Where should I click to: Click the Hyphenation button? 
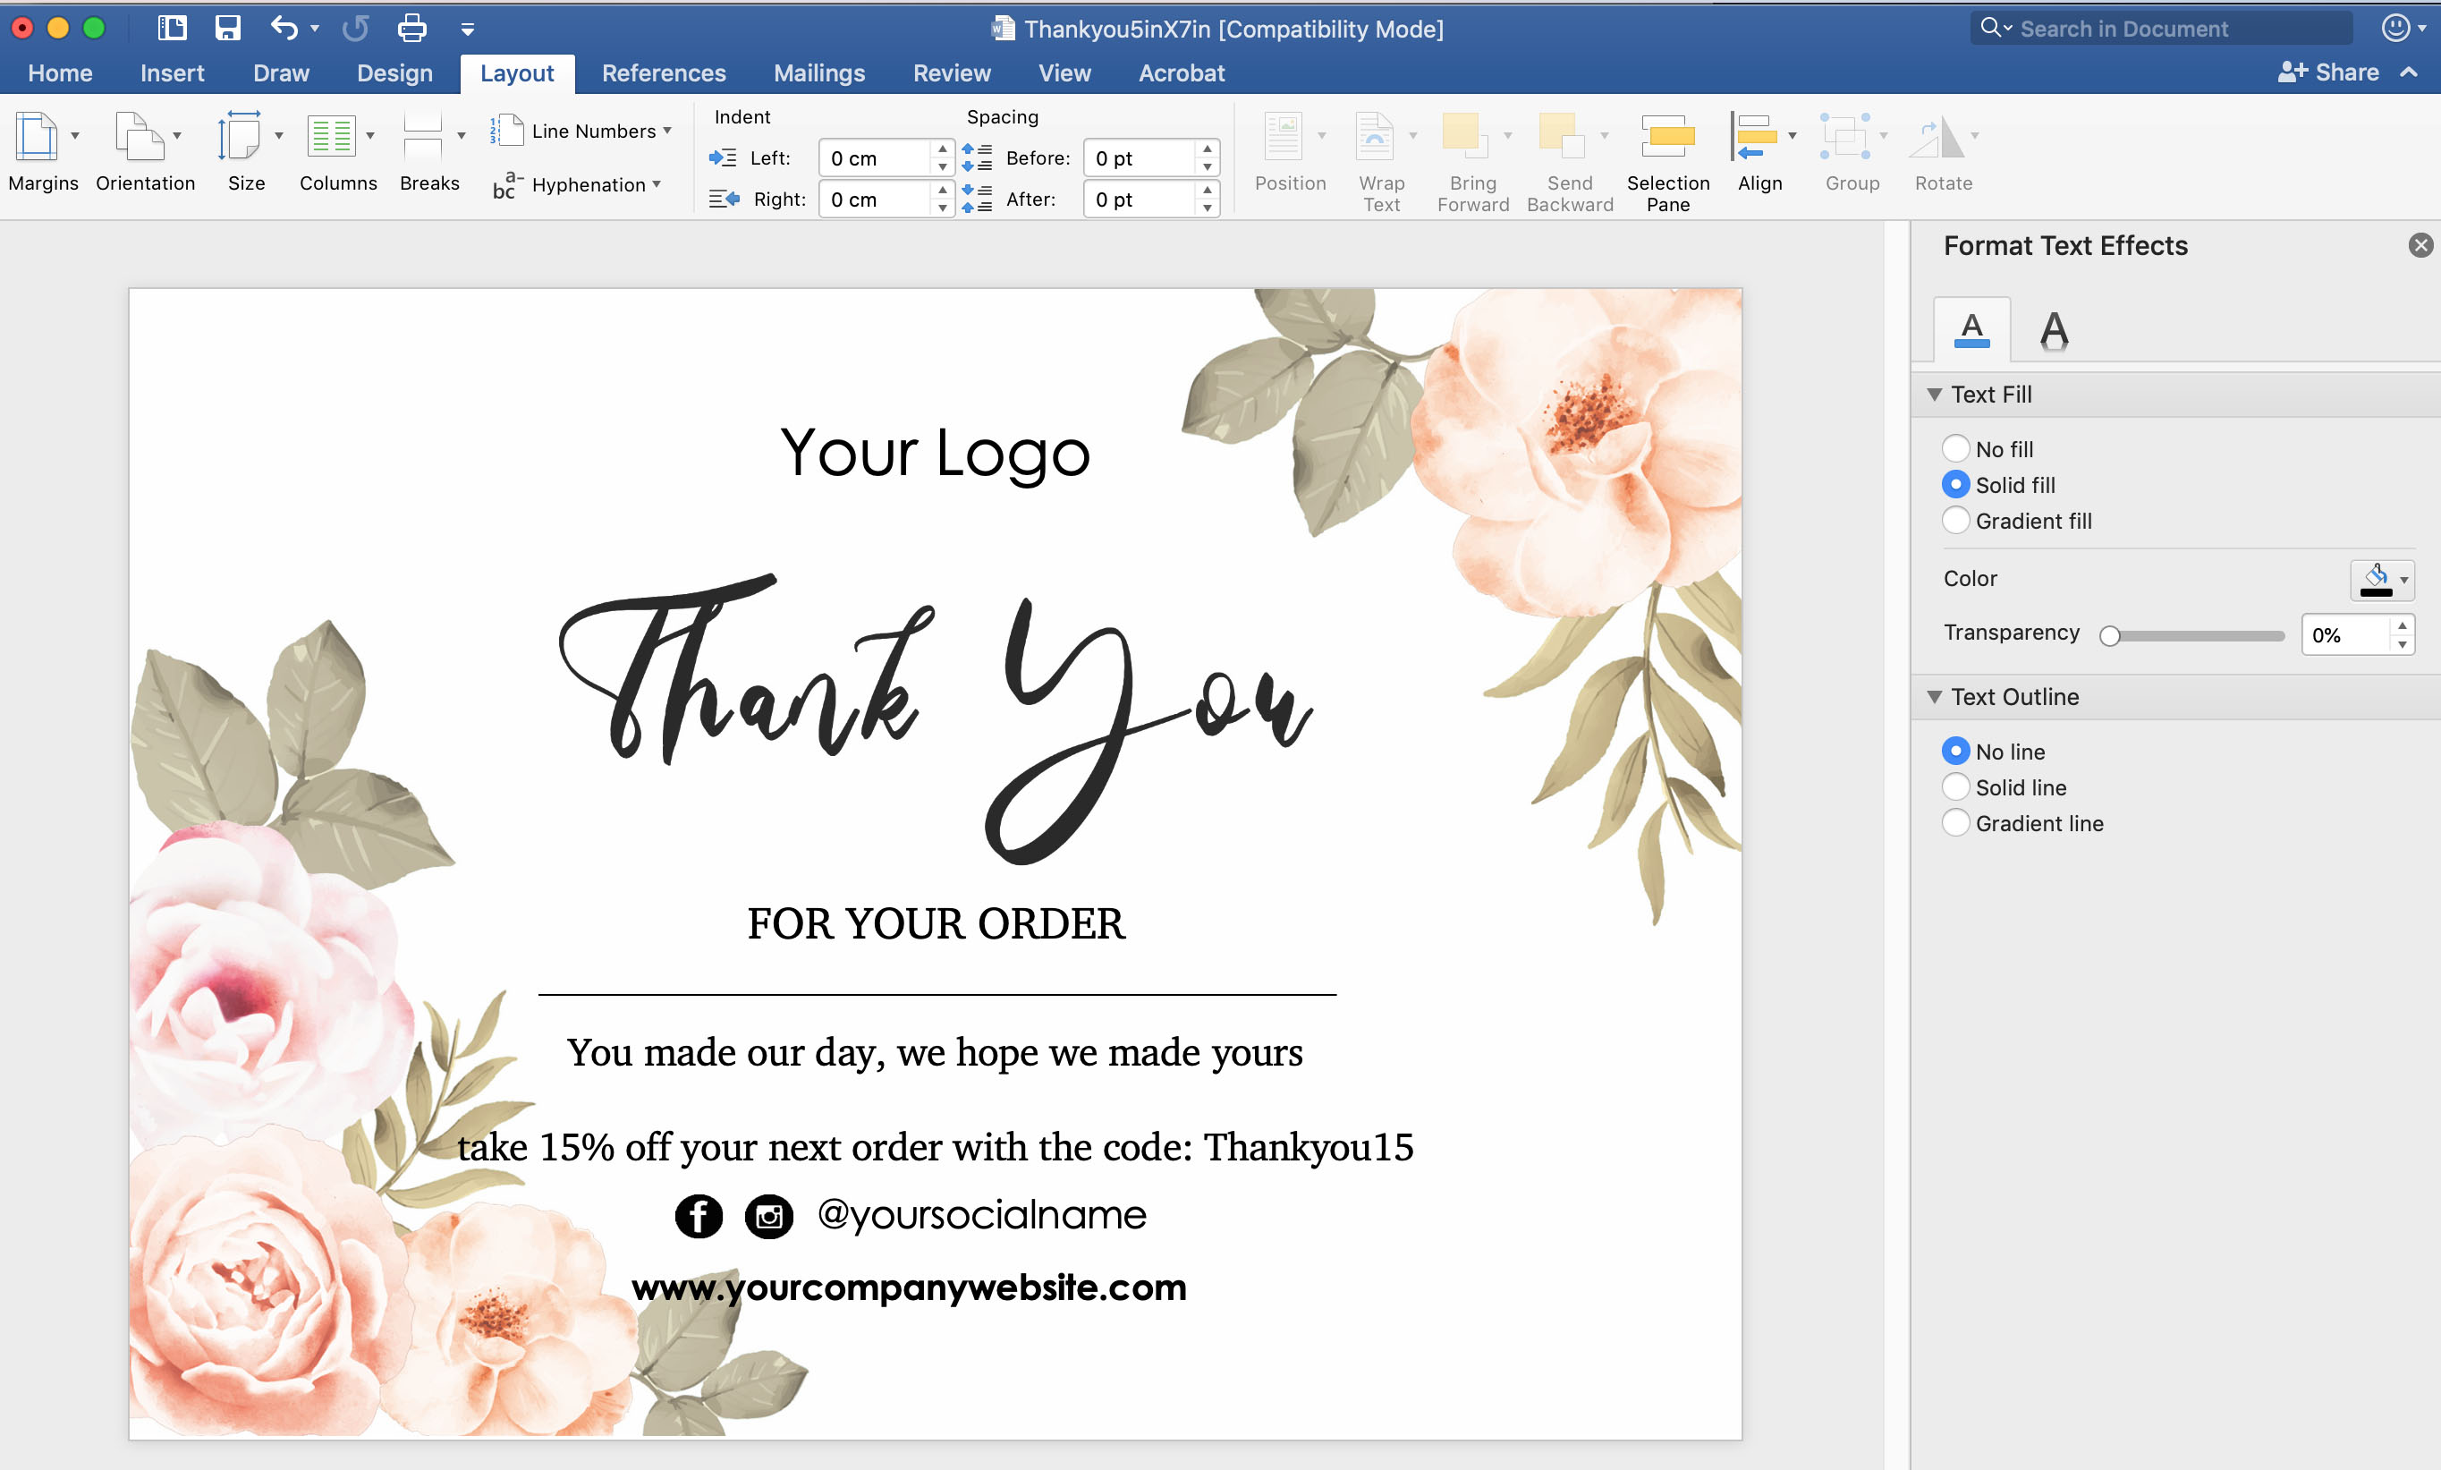click(x=584, y=187)
